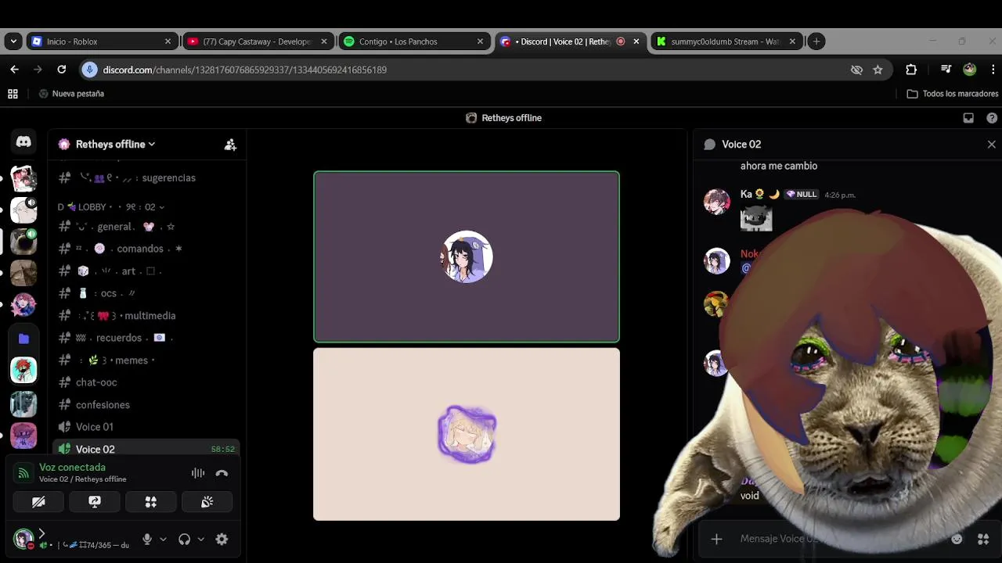Open browser extensions puzzle icon
The height and width of the screenshot is (563, 1002).
(x=911, y=70)
